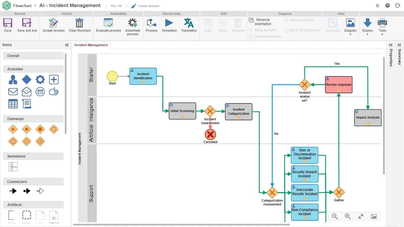Click the Clear flowchart trash icon
Screen dimensions: 404x227
pos(80,23)
